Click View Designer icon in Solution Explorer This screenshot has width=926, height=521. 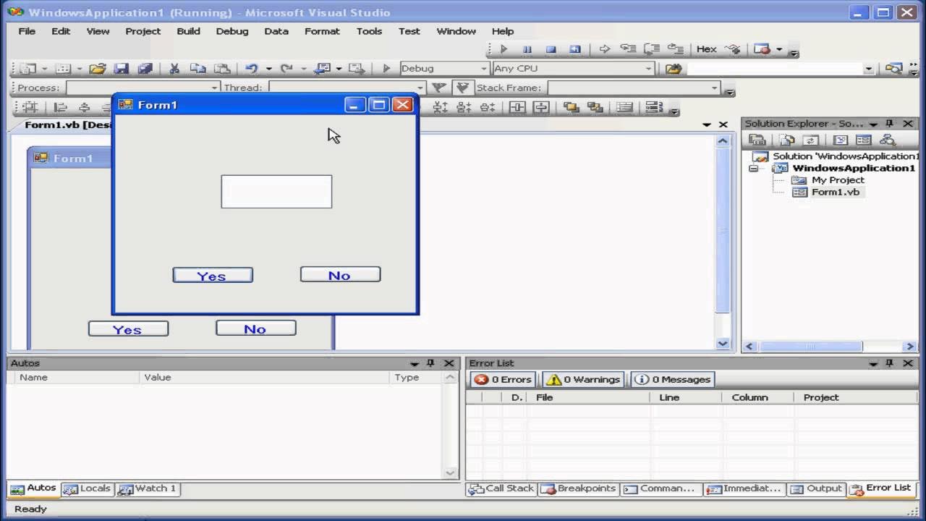coord(863,140)
